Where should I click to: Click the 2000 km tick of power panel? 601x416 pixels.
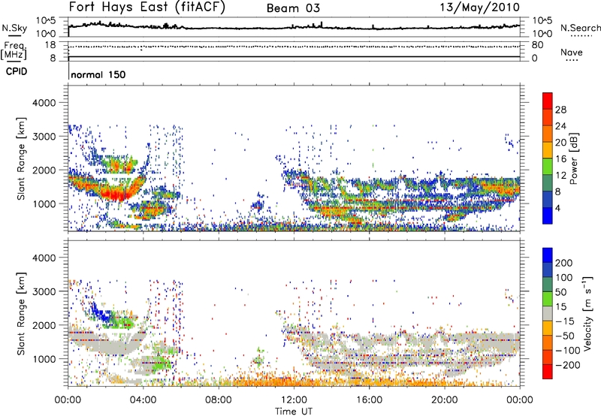point(44,170)
